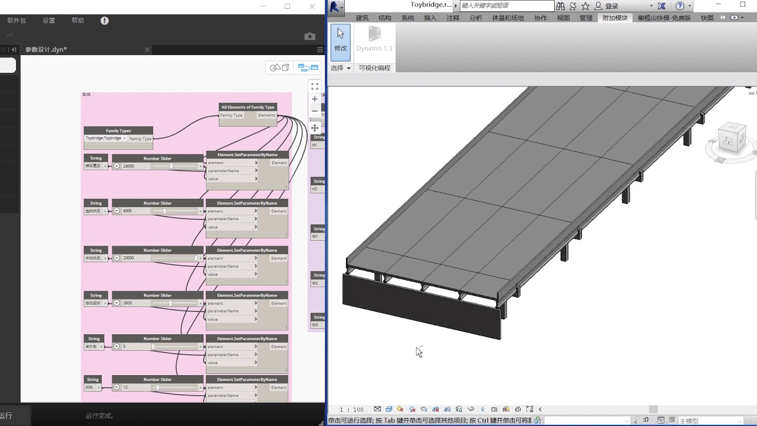This screenshot has height=426, width=757.
Task: Click the All Elements of Family Type node header
Action: click(x=248, y=107)
